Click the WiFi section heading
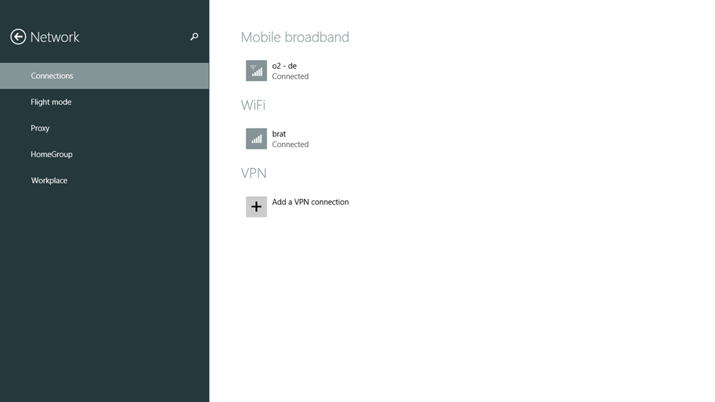715x402 pixels. (253, 105)
